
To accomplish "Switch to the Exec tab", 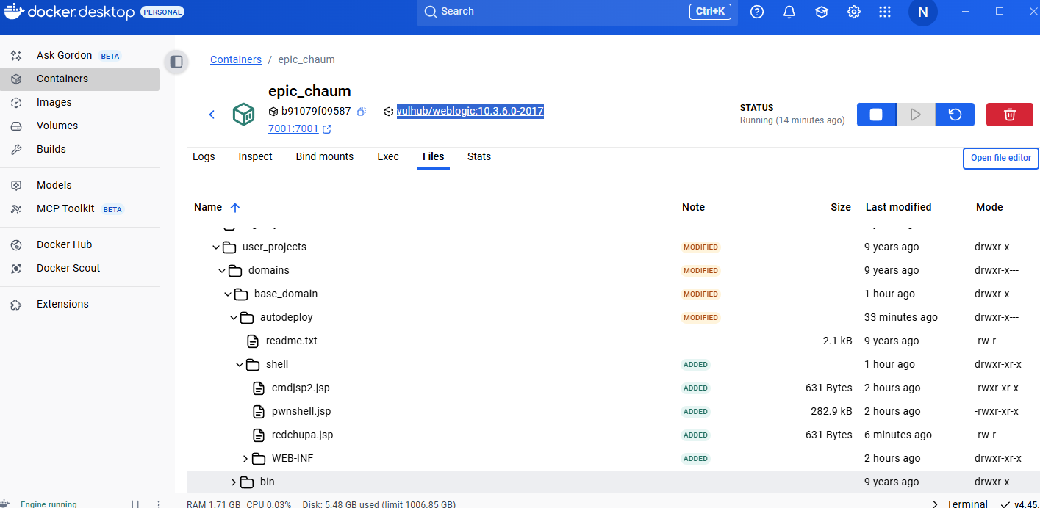I will [387, 156].
